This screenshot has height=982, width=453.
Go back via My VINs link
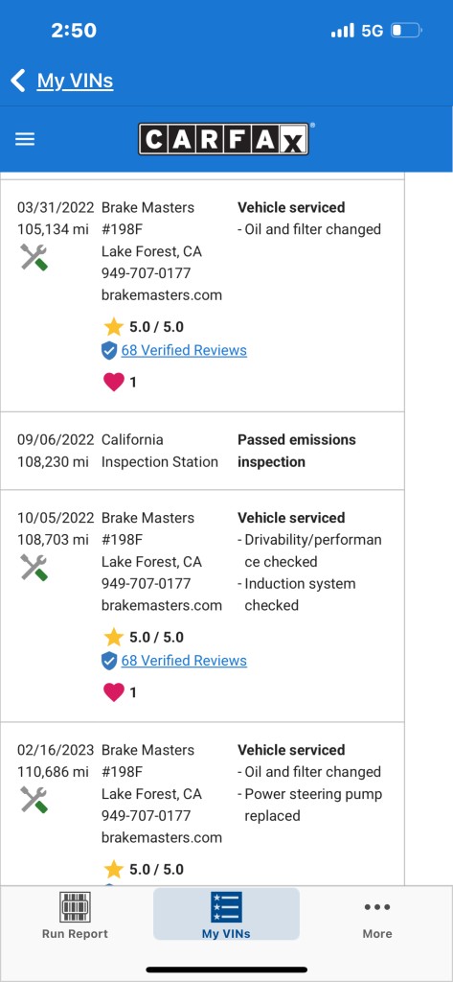click(75, 81)
